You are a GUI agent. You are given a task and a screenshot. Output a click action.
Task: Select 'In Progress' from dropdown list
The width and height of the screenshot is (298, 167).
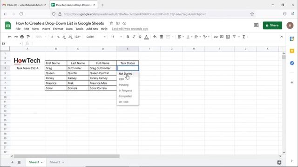(x=128, y=90)
